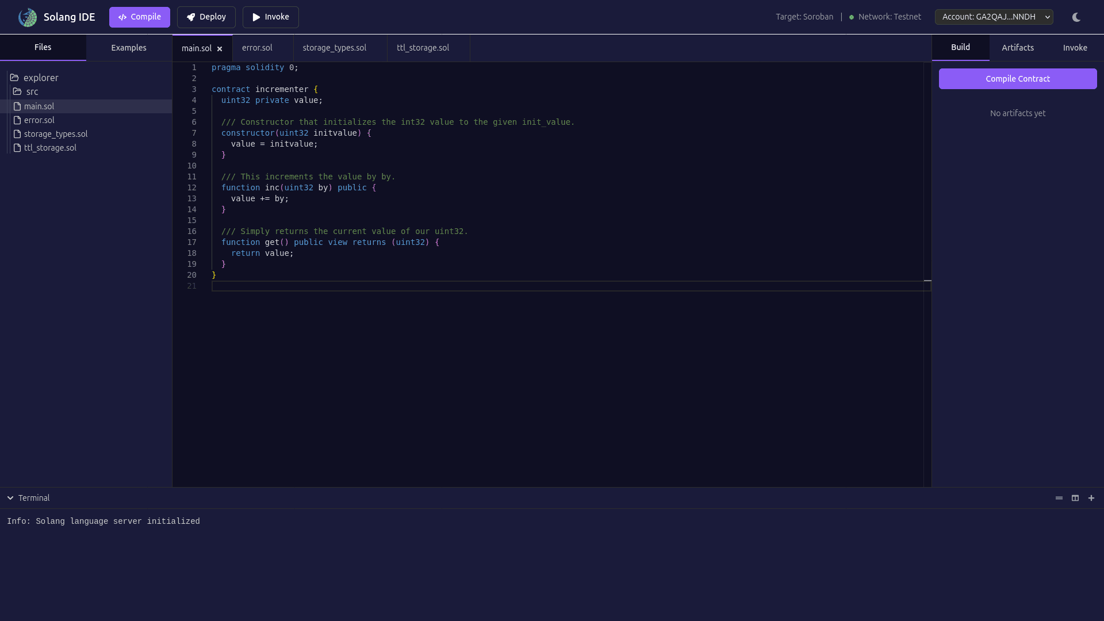Viewport: 1104px width, 621px height.
Task: Select ttl_storage.sol file icon in explorer
Action: pyautogui.click(x=17, y=148)
